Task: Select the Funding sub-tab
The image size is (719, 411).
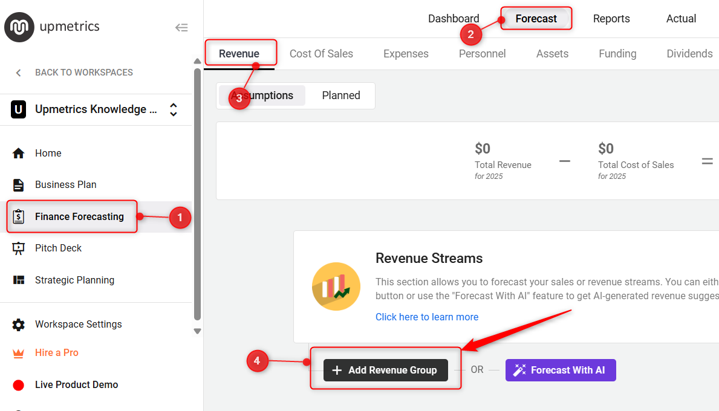Action: coord(617,54)
